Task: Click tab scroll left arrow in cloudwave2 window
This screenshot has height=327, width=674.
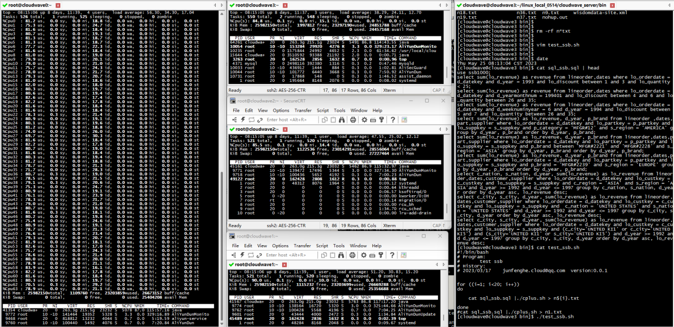Action: (x=440, y=130)
